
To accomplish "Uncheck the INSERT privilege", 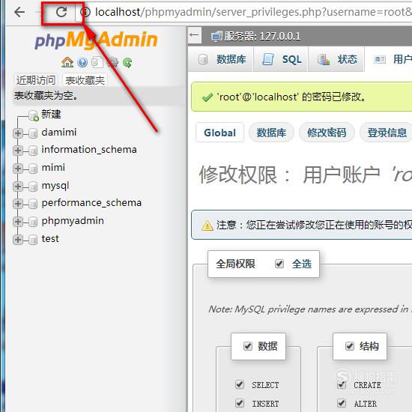I will [x=240, y=403].
